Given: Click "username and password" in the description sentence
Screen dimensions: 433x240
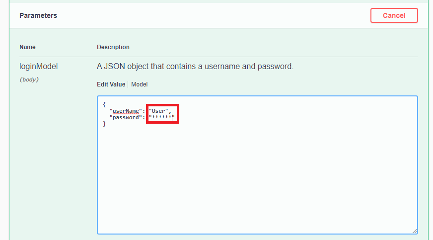Looking at the screenshot, I should coord(255,66).
